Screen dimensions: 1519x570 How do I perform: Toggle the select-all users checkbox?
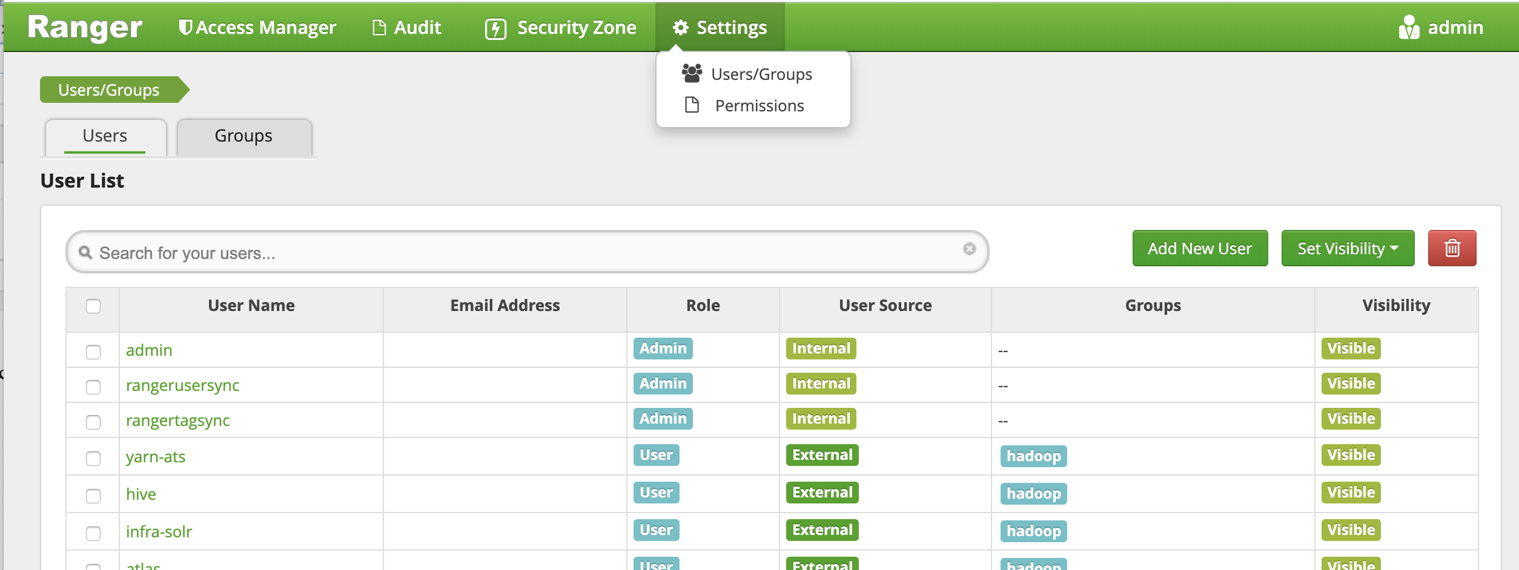[93, 306]
